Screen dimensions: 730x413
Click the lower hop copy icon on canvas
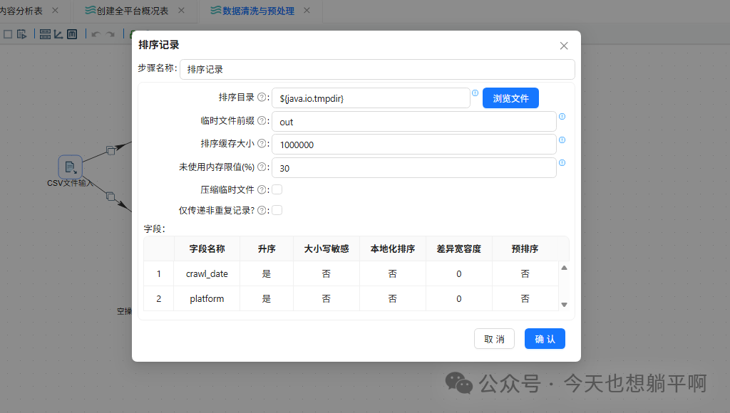pos(110,197)
